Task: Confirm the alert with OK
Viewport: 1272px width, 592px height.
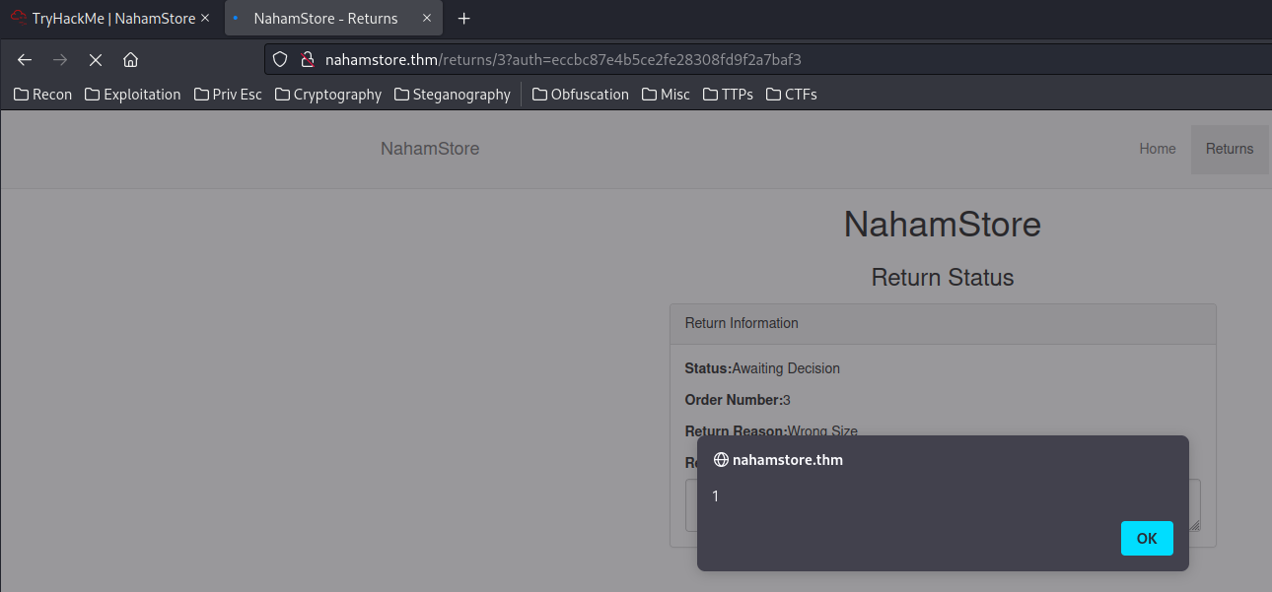Action: tap(1147, 539)
